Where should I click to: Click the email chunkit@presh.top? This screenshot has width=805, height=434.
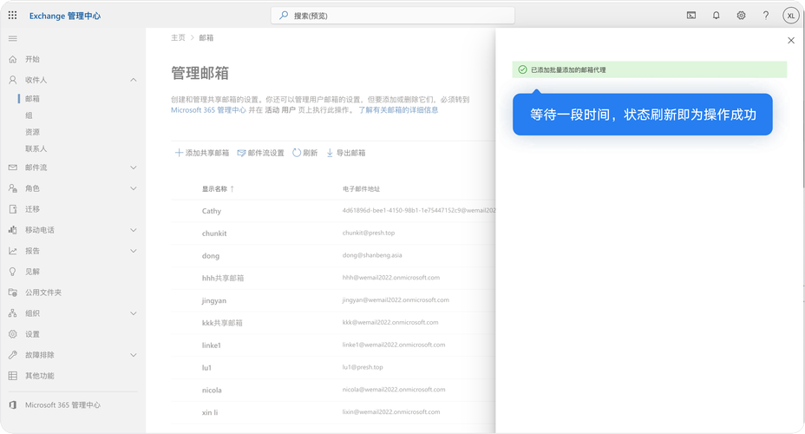[x=369, y=233]
